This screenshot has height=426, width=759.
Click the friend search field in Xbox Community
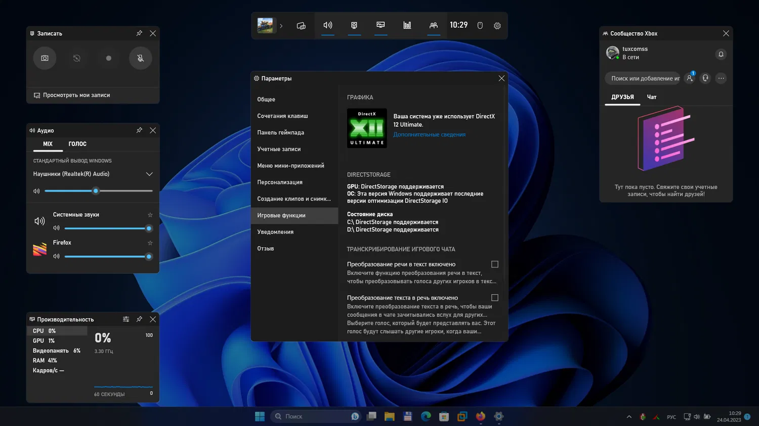click(642, 78)
